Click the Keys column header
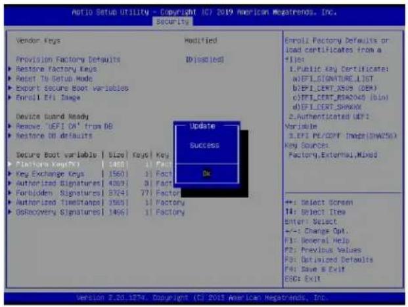The image size is (408, 307). [x=140, y=155]
